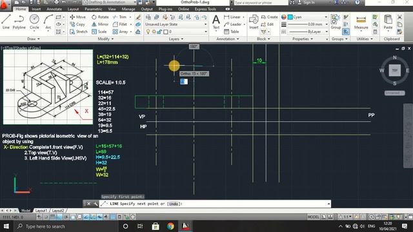
Task: Switch to the Layout2 tab
Action: pos(58,211)
